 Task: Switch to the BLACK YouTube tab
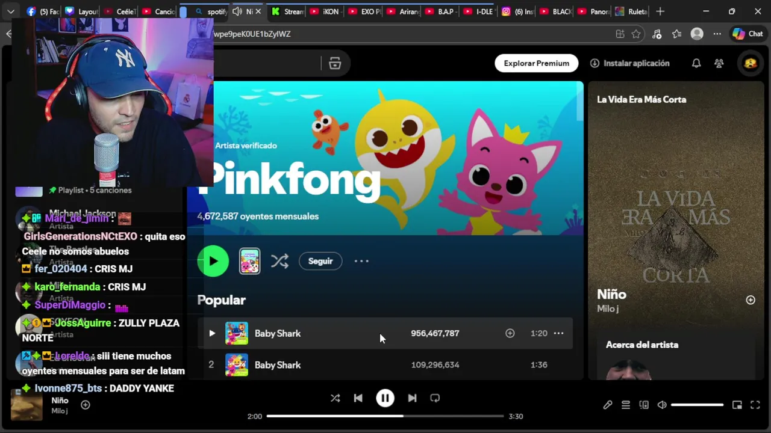click(555, 11)
